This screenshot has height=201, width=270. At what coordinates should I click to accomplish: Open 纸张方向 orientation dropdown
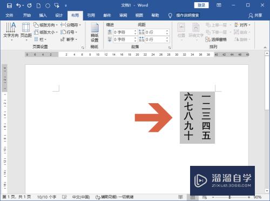45,25
